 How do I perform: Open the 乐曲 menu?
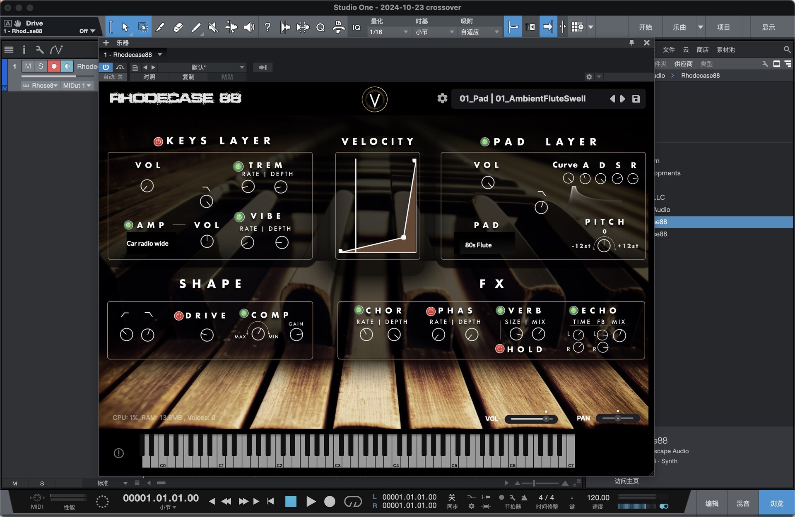(679, 27)
